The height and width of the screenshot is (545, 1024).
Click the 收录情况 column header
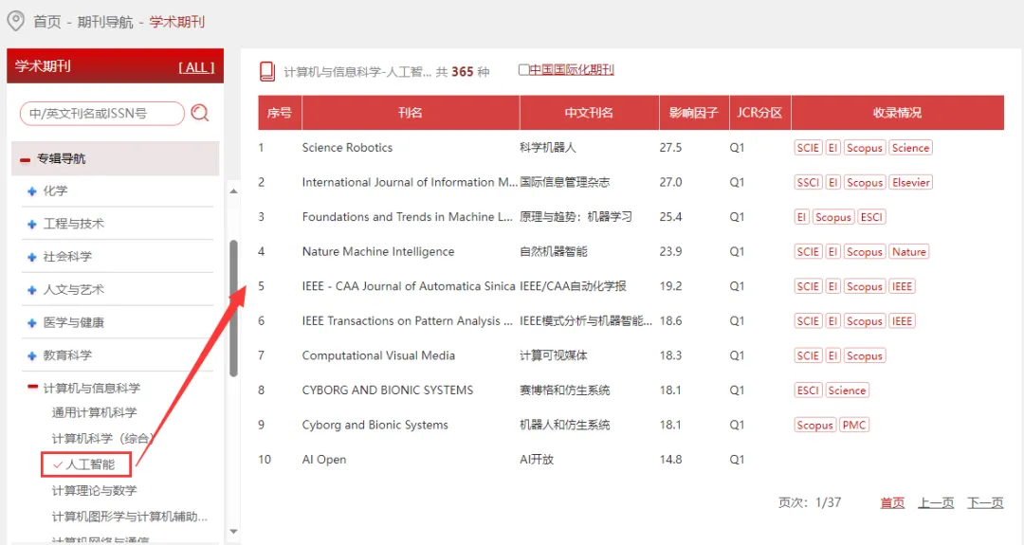click(897, 112)
